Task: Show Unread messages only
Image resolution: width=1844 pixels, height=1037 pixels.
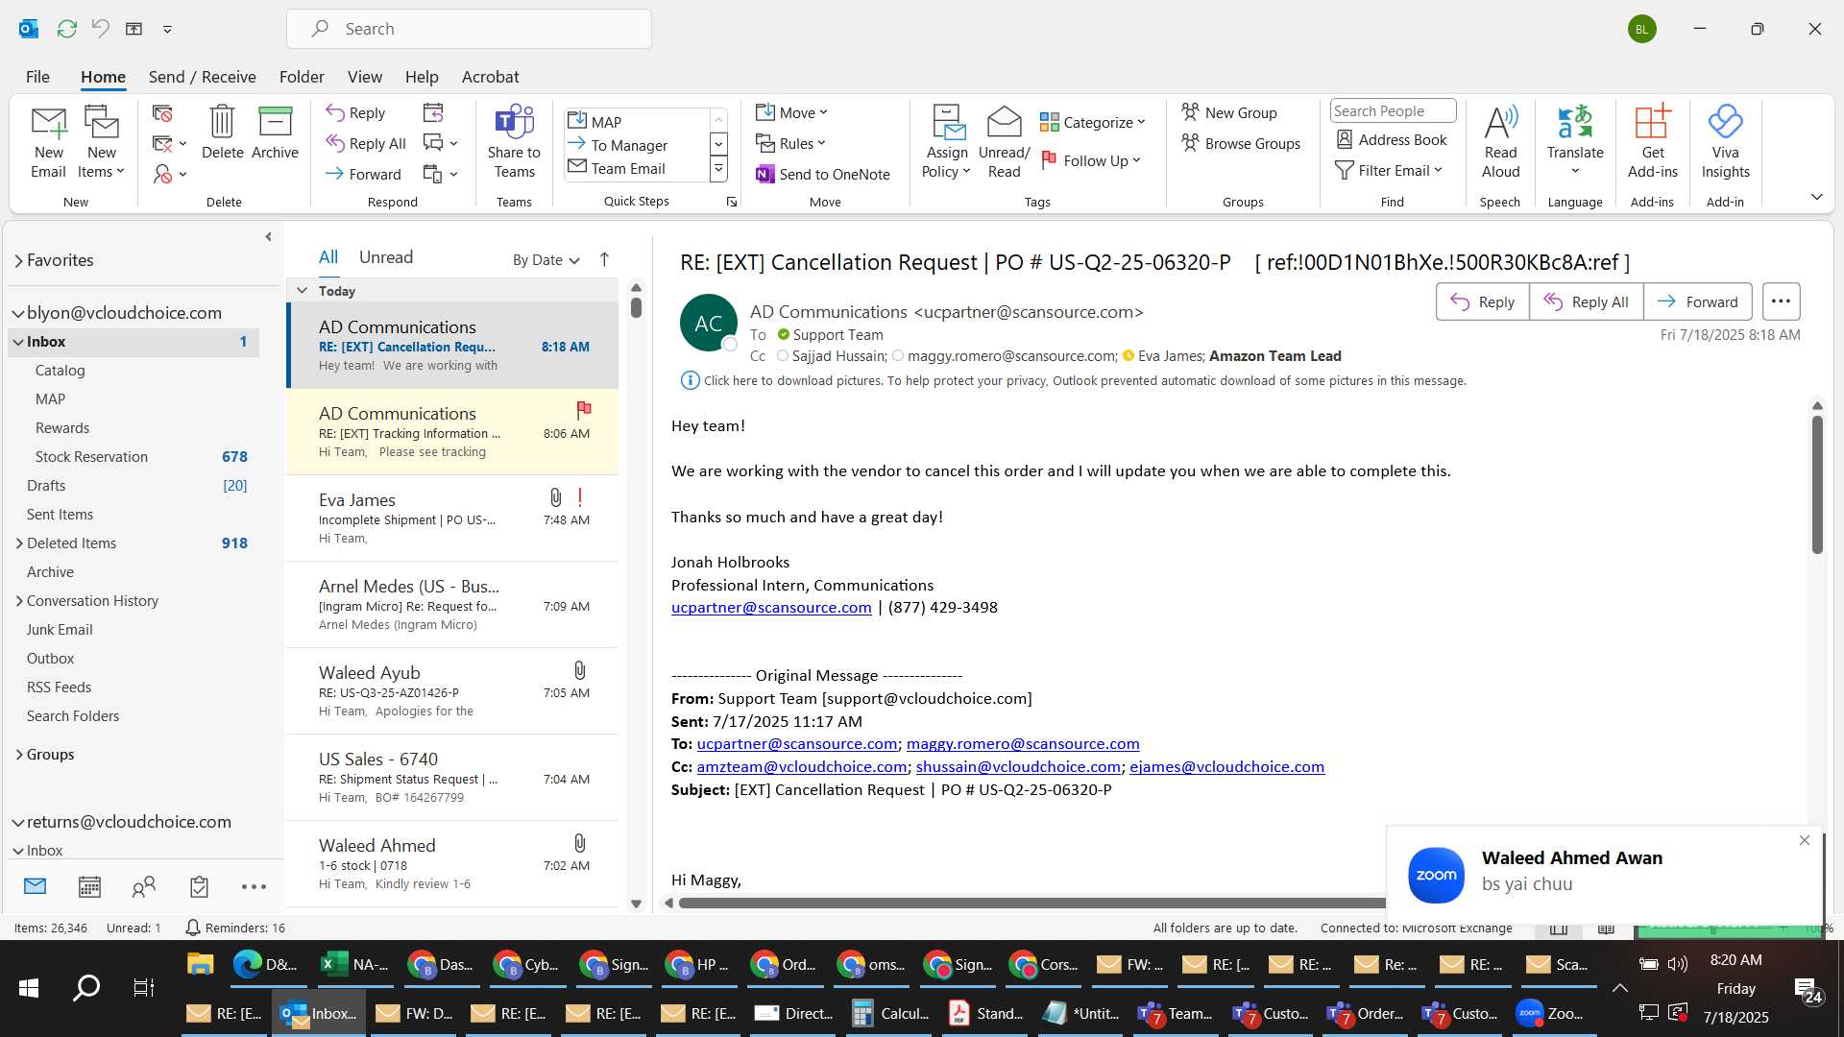Action: [x=386, y=257]
